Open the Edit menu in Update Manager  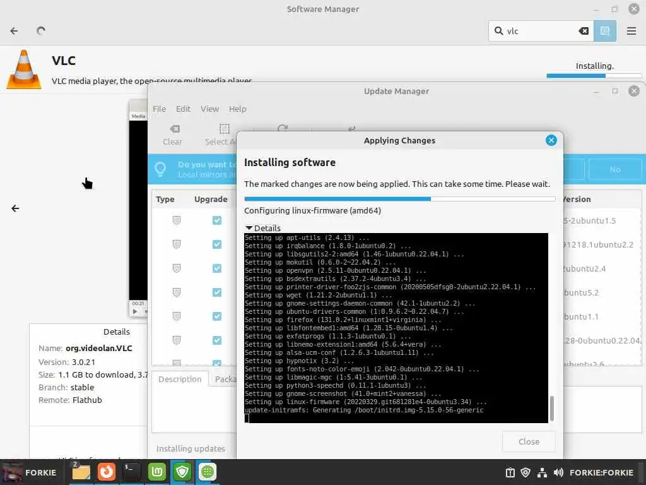tap(183, 109)
